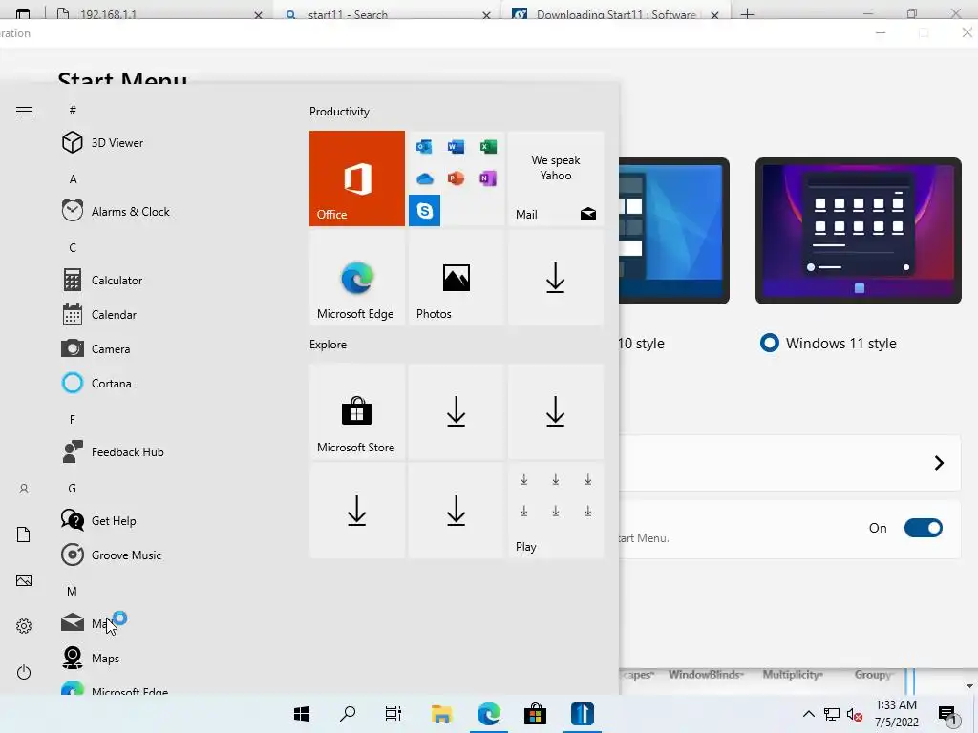Screen dimensions: 978x733
Task: Open the Mail live tile
Action: (x=556, y=178)
